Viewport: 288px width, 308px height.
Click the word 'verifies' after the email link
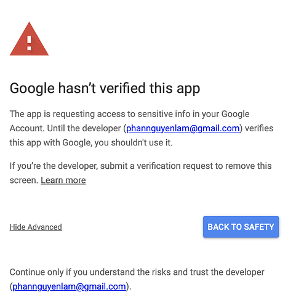pos(259,128)
